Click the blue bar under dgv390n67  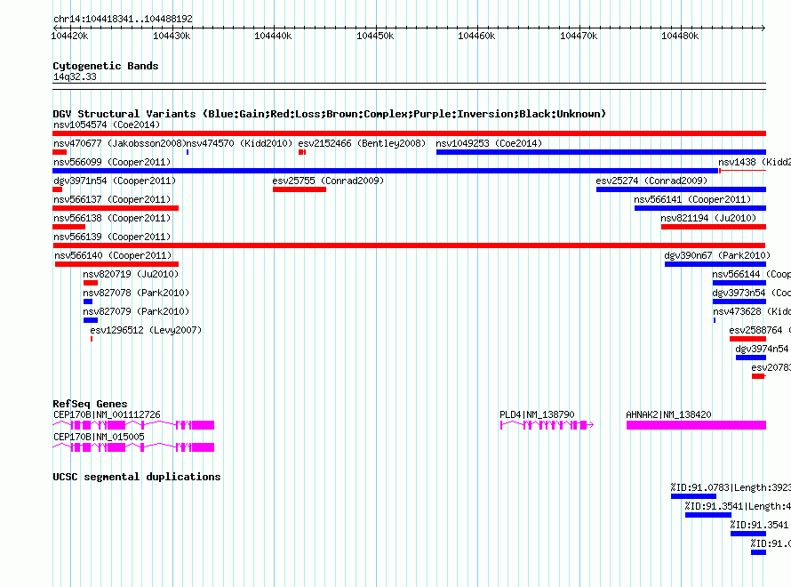pos(715,264)
